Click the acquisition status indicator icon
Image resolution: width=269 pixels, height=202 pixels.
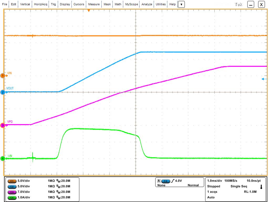[261, 187]
